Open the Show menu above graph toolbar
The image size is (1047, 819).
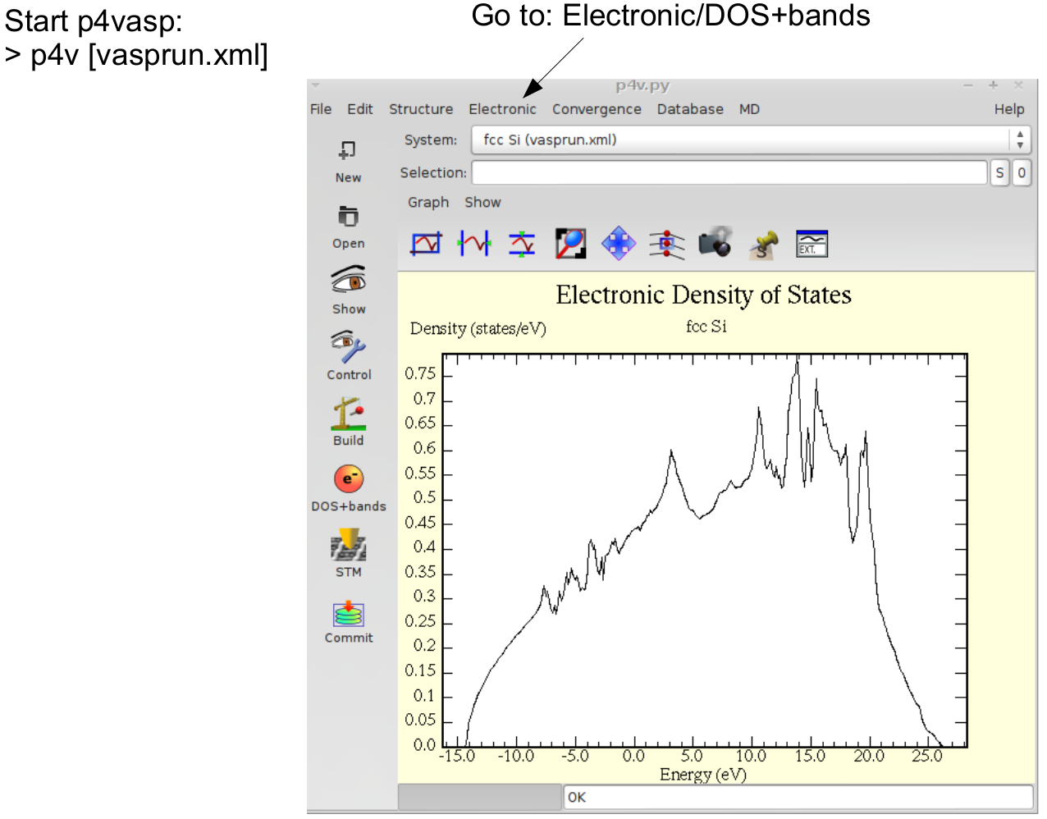pyautogui.click(x=482, y=203)
